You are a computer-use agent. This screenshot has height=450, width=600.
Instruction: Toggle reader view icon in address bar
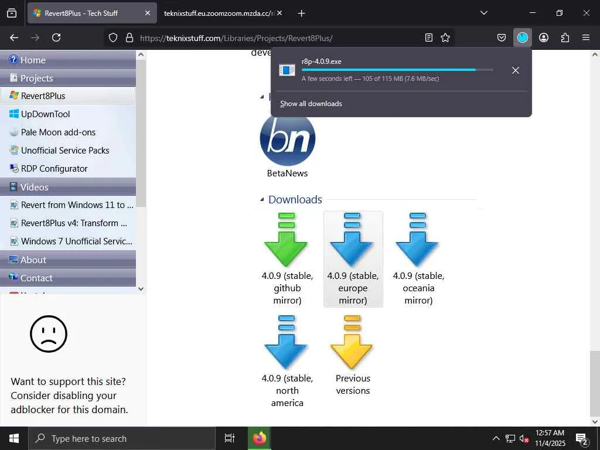429,37
